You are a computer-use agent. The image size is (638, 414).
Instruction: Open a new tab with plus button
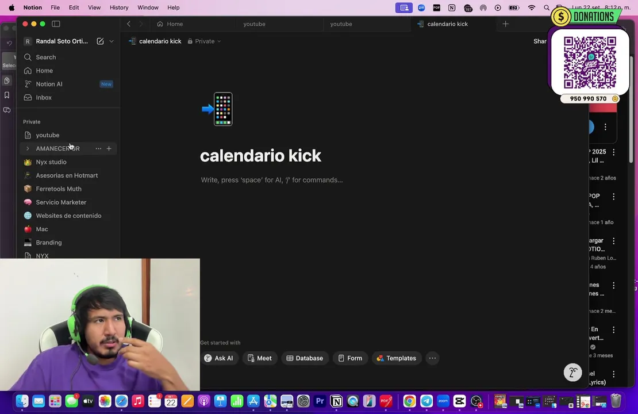click(505, 24)
